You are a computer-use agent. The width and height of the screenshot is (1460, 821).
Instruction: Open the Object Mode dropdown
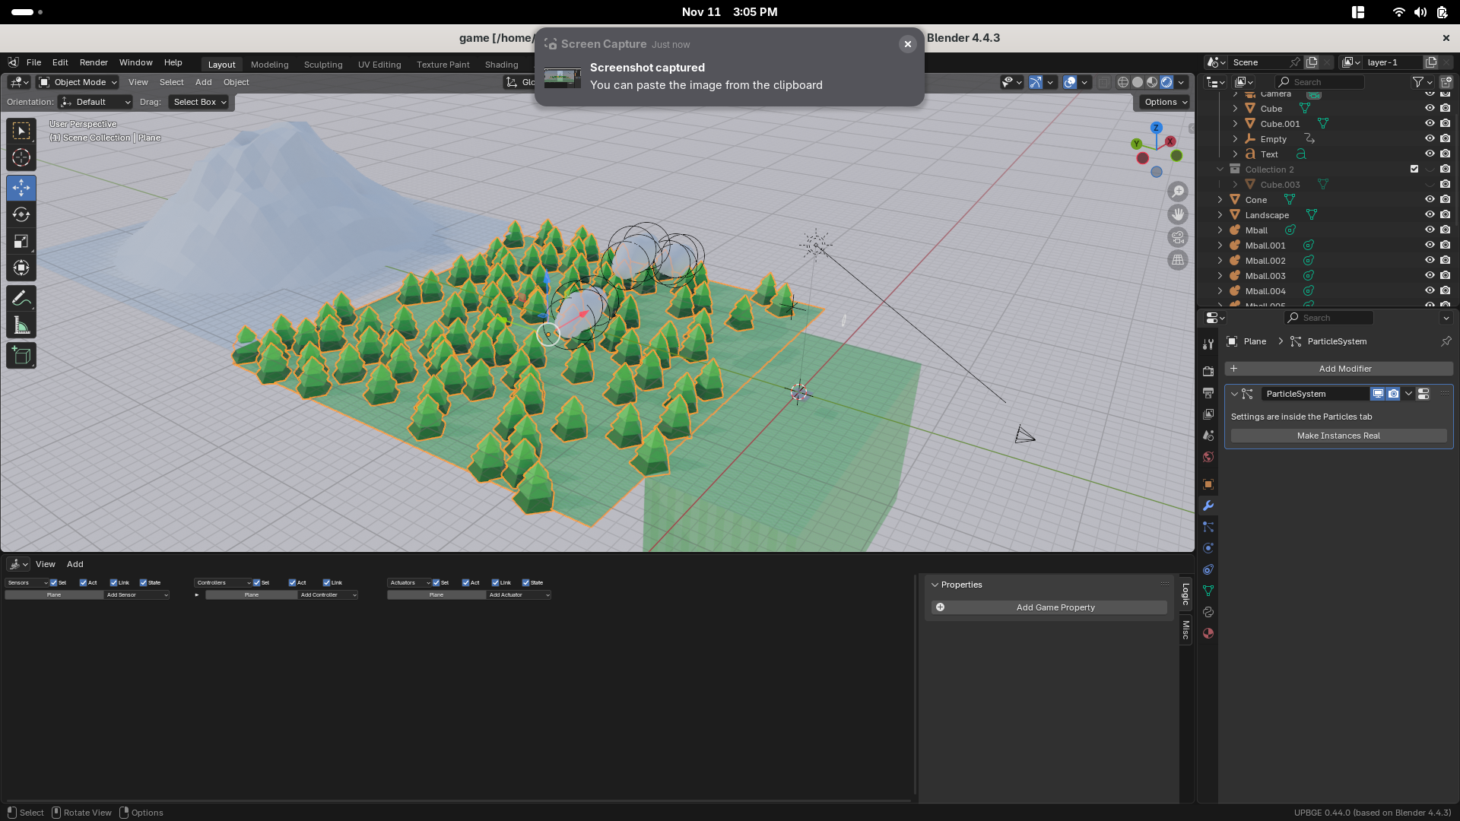pos(78,82)
